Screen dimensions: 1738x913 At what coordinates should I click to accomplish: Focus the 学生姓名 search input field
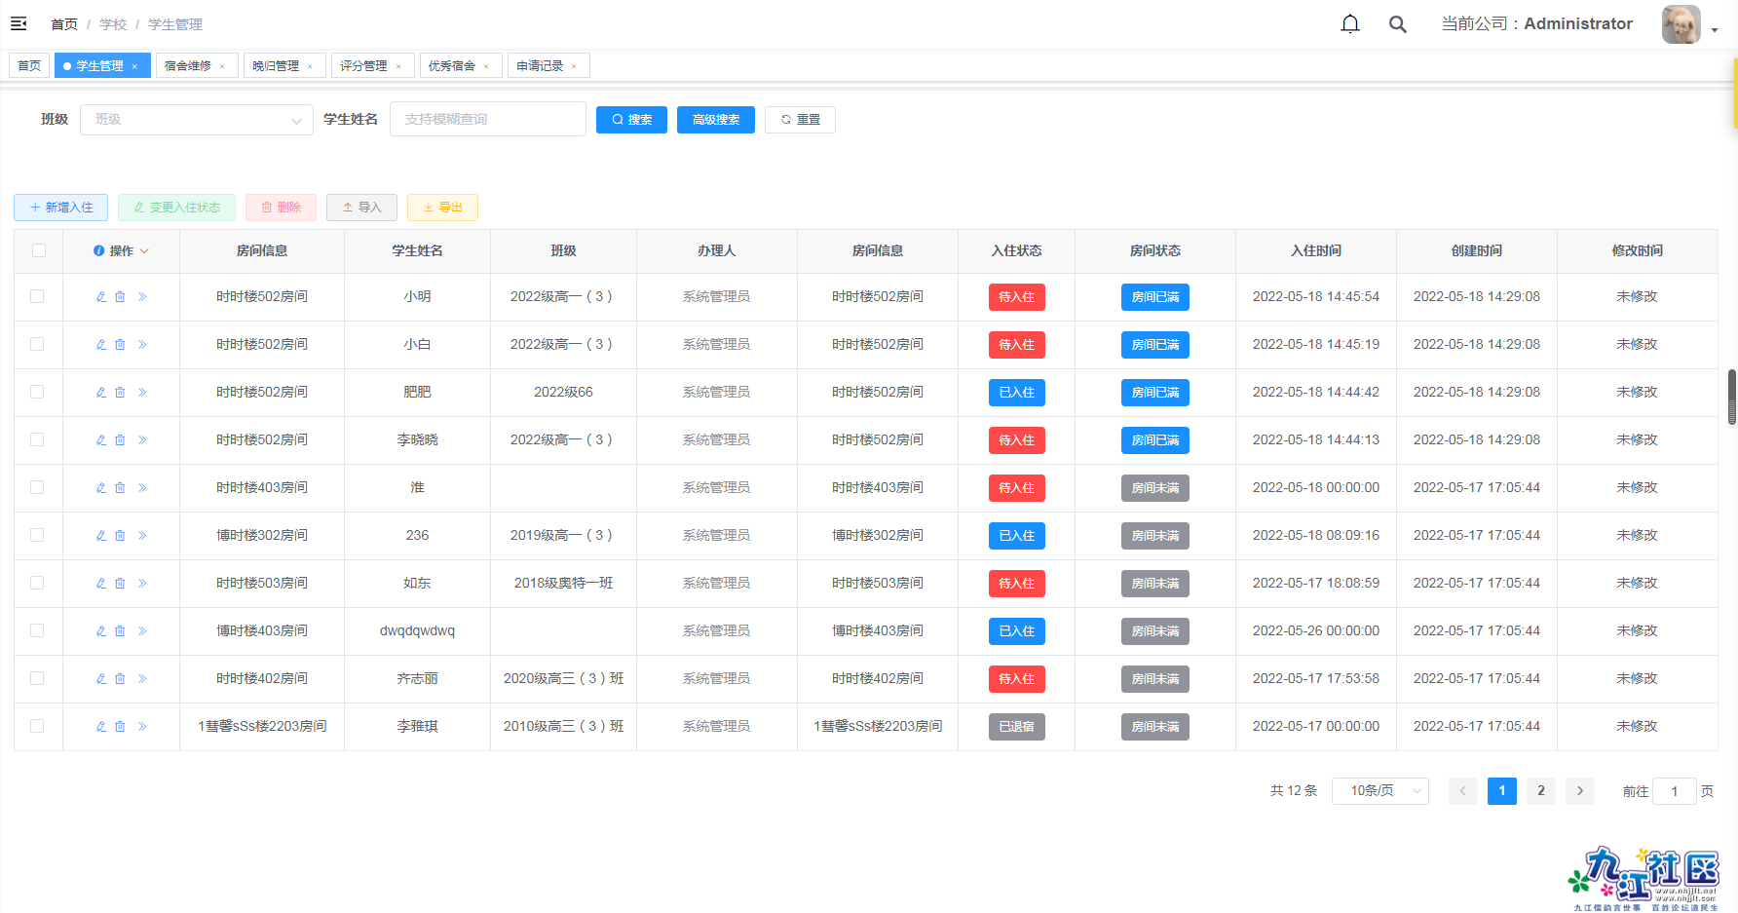[x=487, y=120]
